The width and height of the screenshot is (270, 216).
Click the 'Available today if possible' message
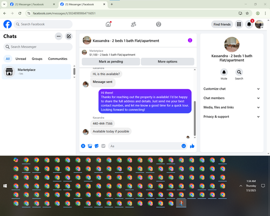(x=111, y=131)
